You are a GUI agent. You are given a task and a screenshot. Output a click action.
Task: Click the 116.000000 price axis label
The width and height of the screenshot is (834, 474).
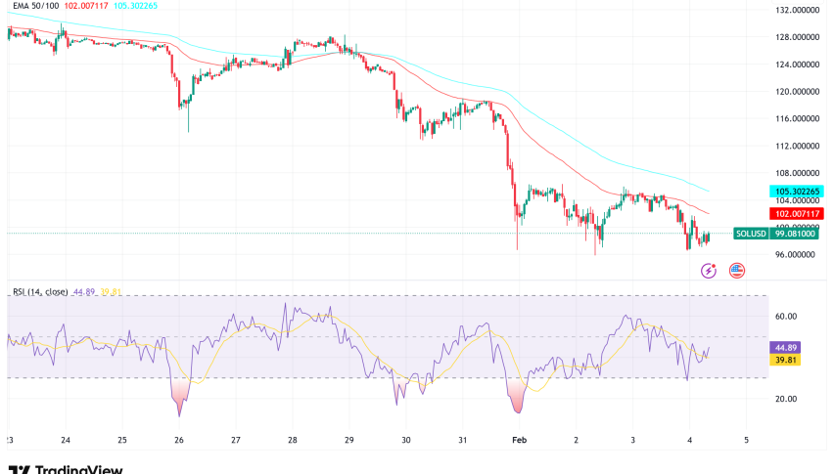point(797,118)
